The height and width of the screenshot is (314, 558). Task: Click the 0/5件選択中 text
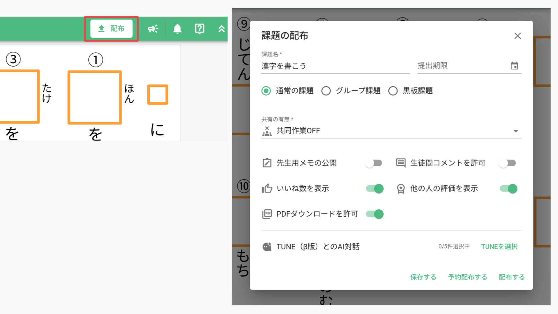(454, 247)
